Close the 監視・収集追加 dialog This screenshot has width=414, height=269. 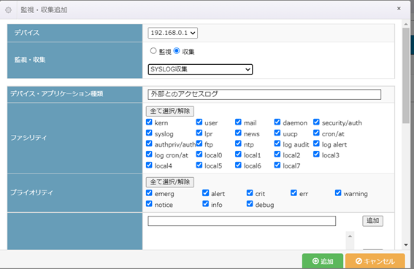pyautogui.click(x=399, y=9)
